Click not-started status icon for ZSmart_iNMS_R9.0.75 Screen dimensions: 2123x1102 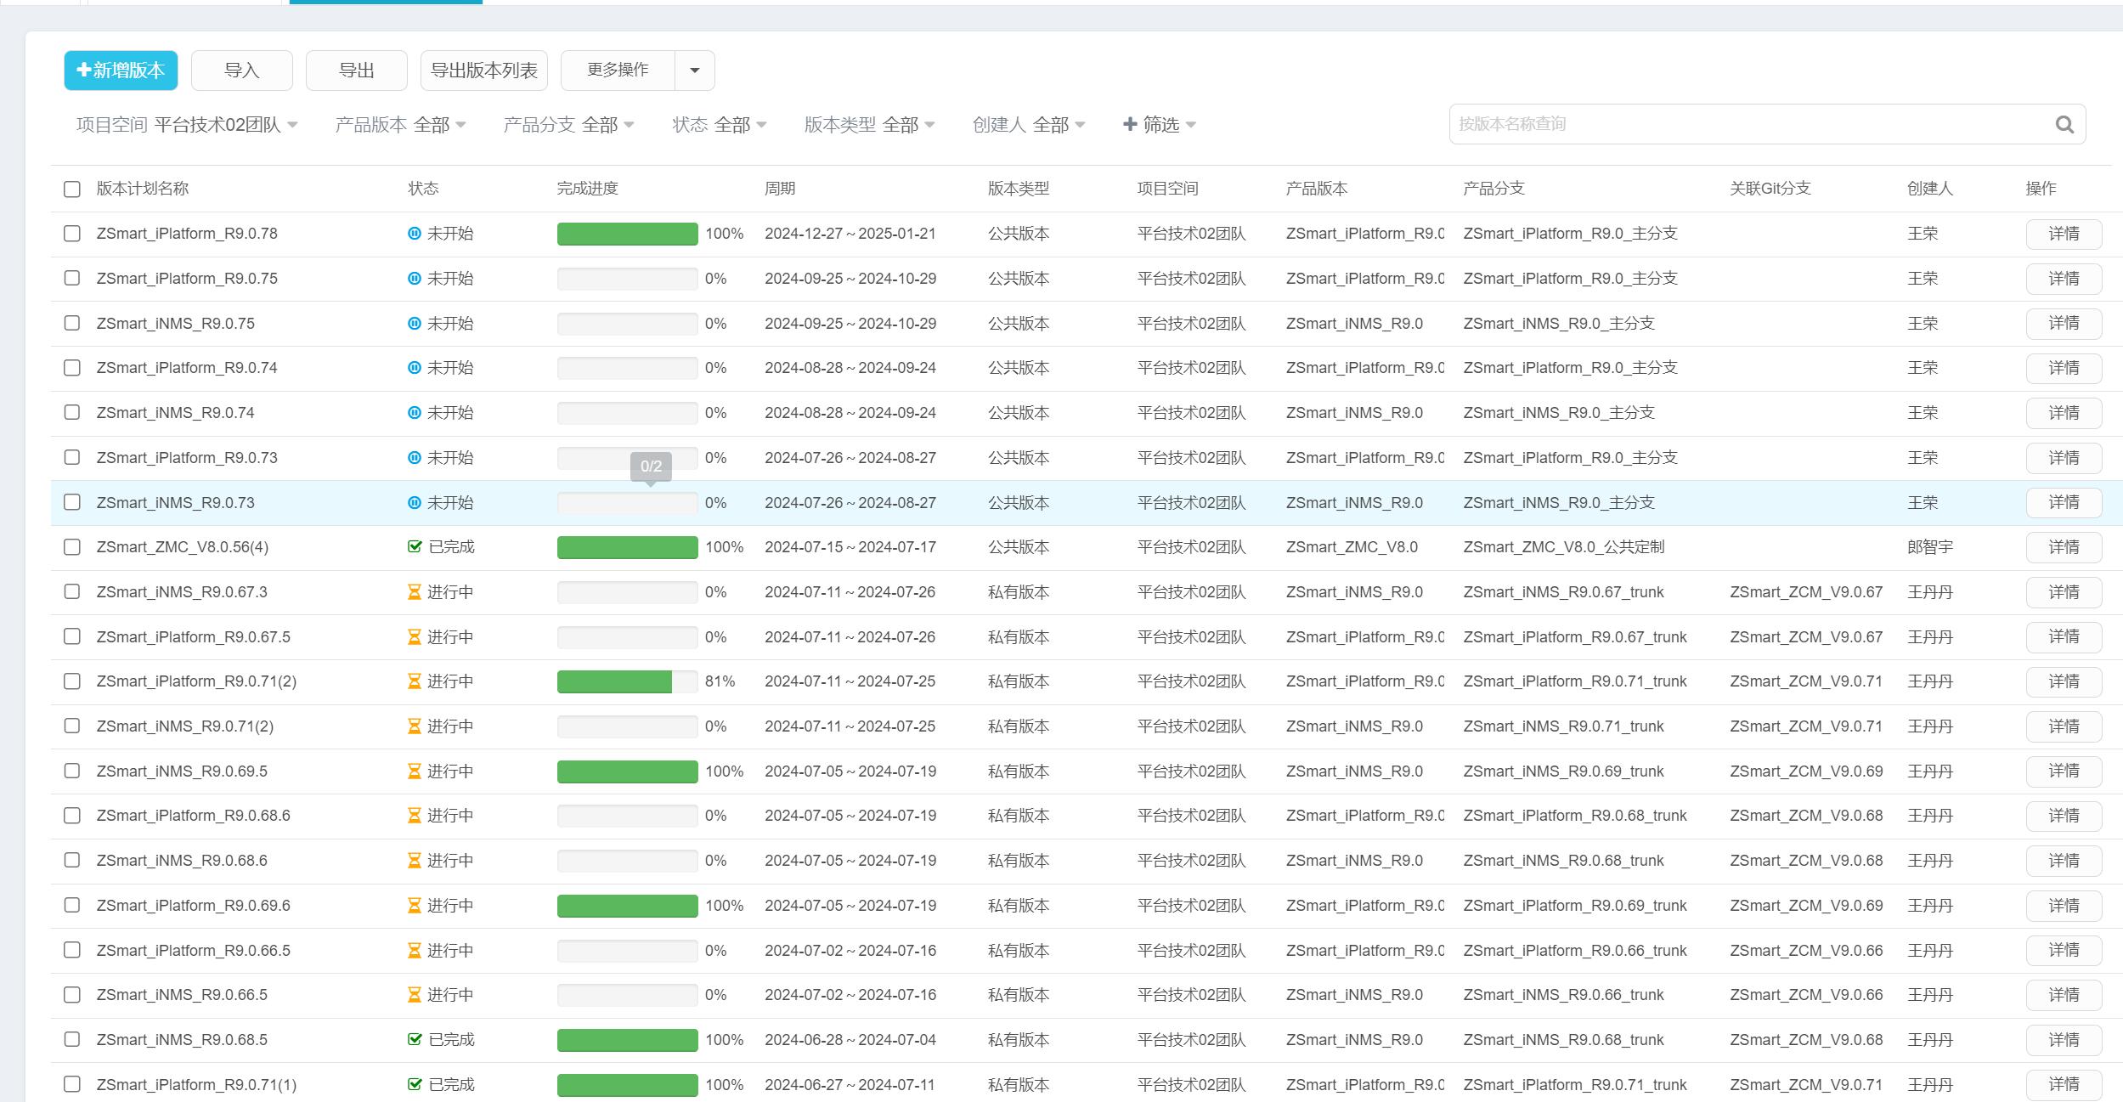click(x=415, y=324)
